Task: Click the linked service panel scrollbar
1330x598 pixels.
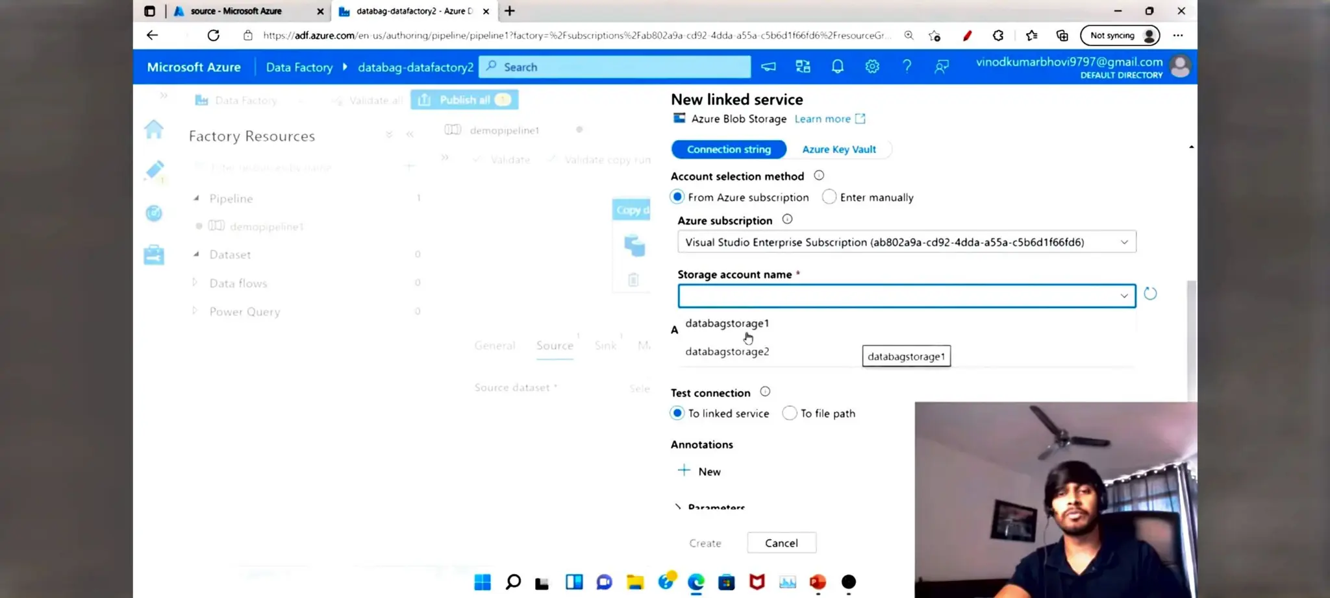Action: 1191,341
